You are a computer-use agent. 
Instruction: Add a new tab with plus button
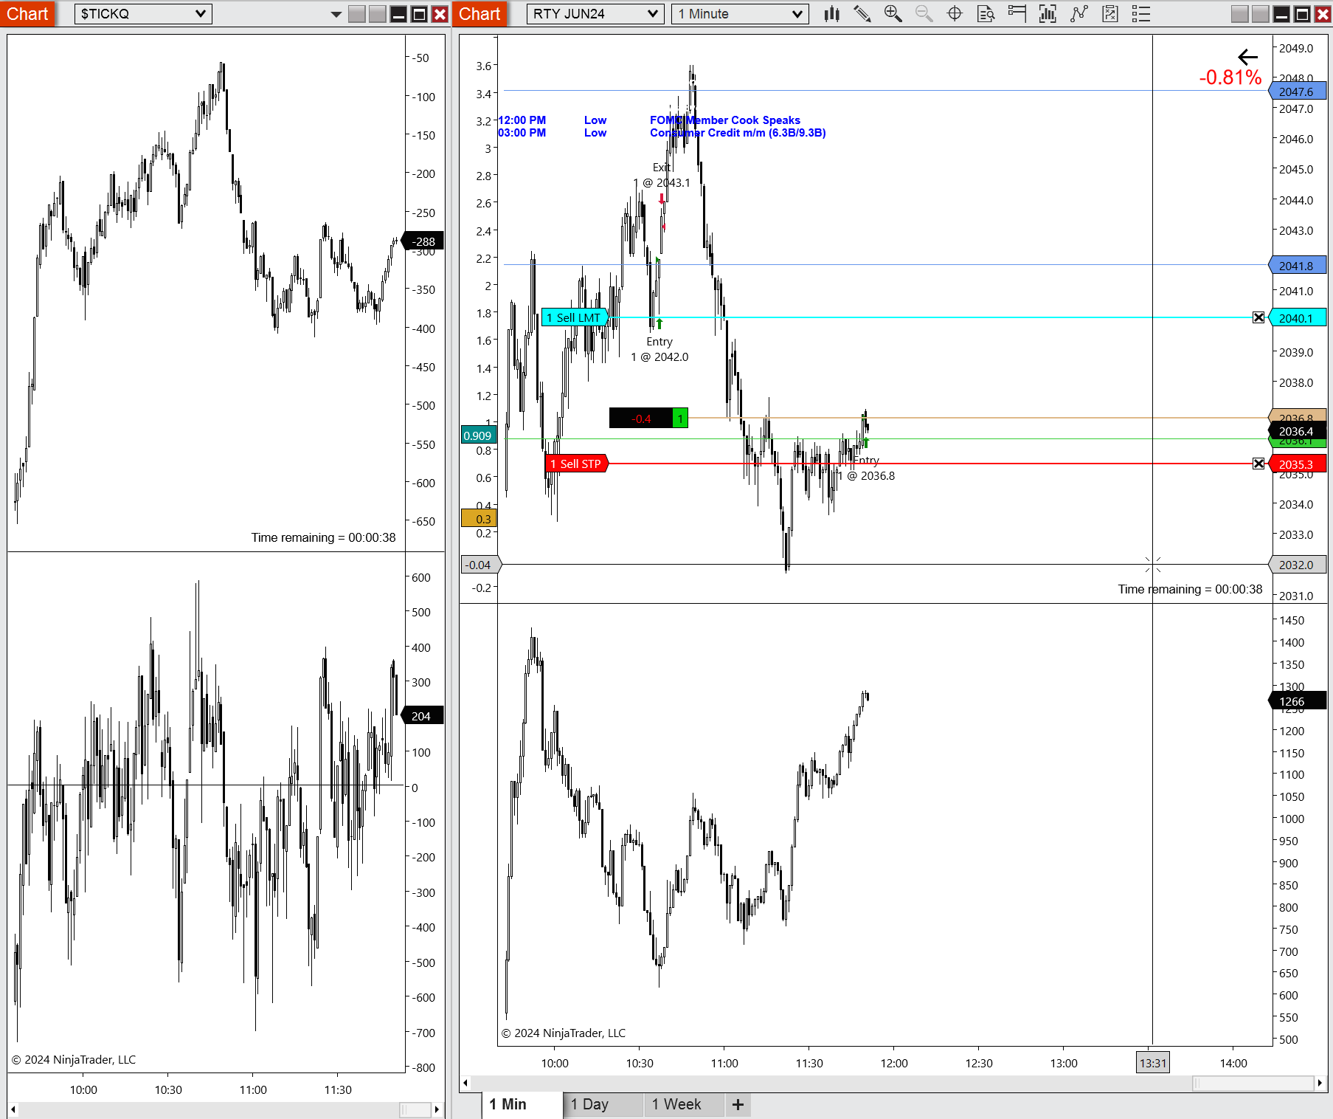point(738,1104)
